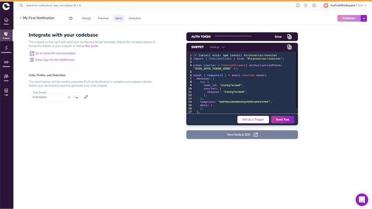Show the hidden auth token
This screenshot has width=372, height=209.
point(278,37)
